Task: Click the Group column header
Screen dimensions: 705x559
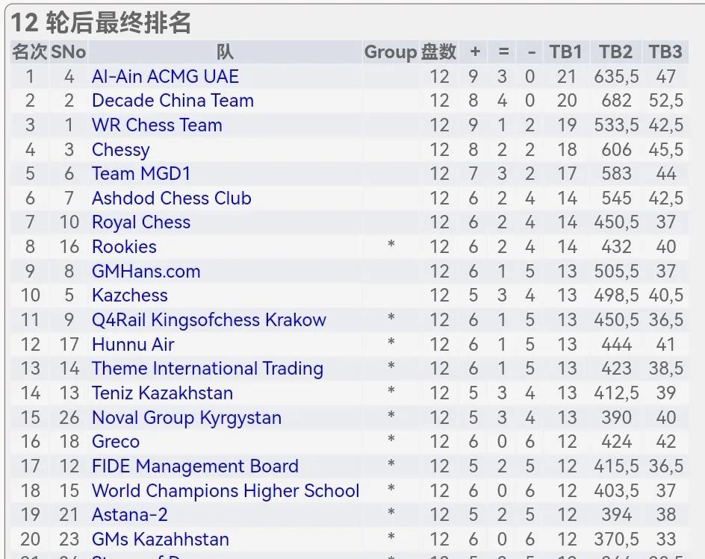Action: click(x=391, y=52)
